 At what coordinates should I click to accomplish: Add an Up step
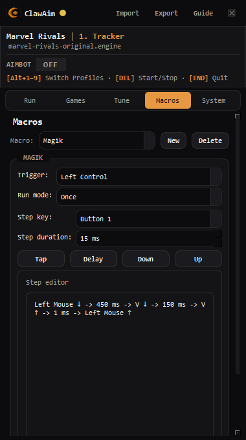(198, 259)
